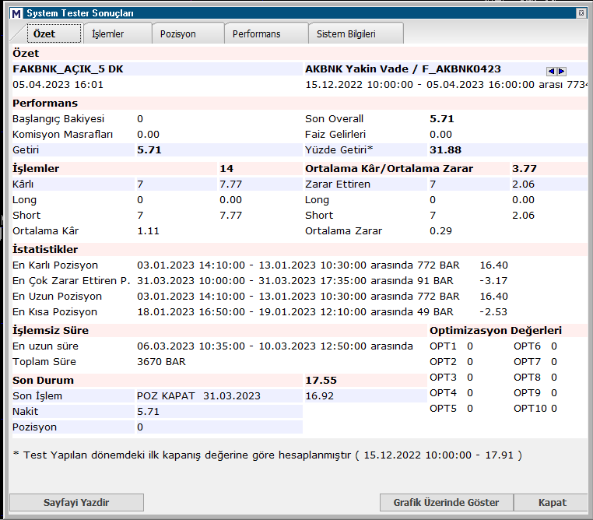The height and width of the screenshot is (520, 593).
Task: Click the OPT6 label
Action: point(527,346)
